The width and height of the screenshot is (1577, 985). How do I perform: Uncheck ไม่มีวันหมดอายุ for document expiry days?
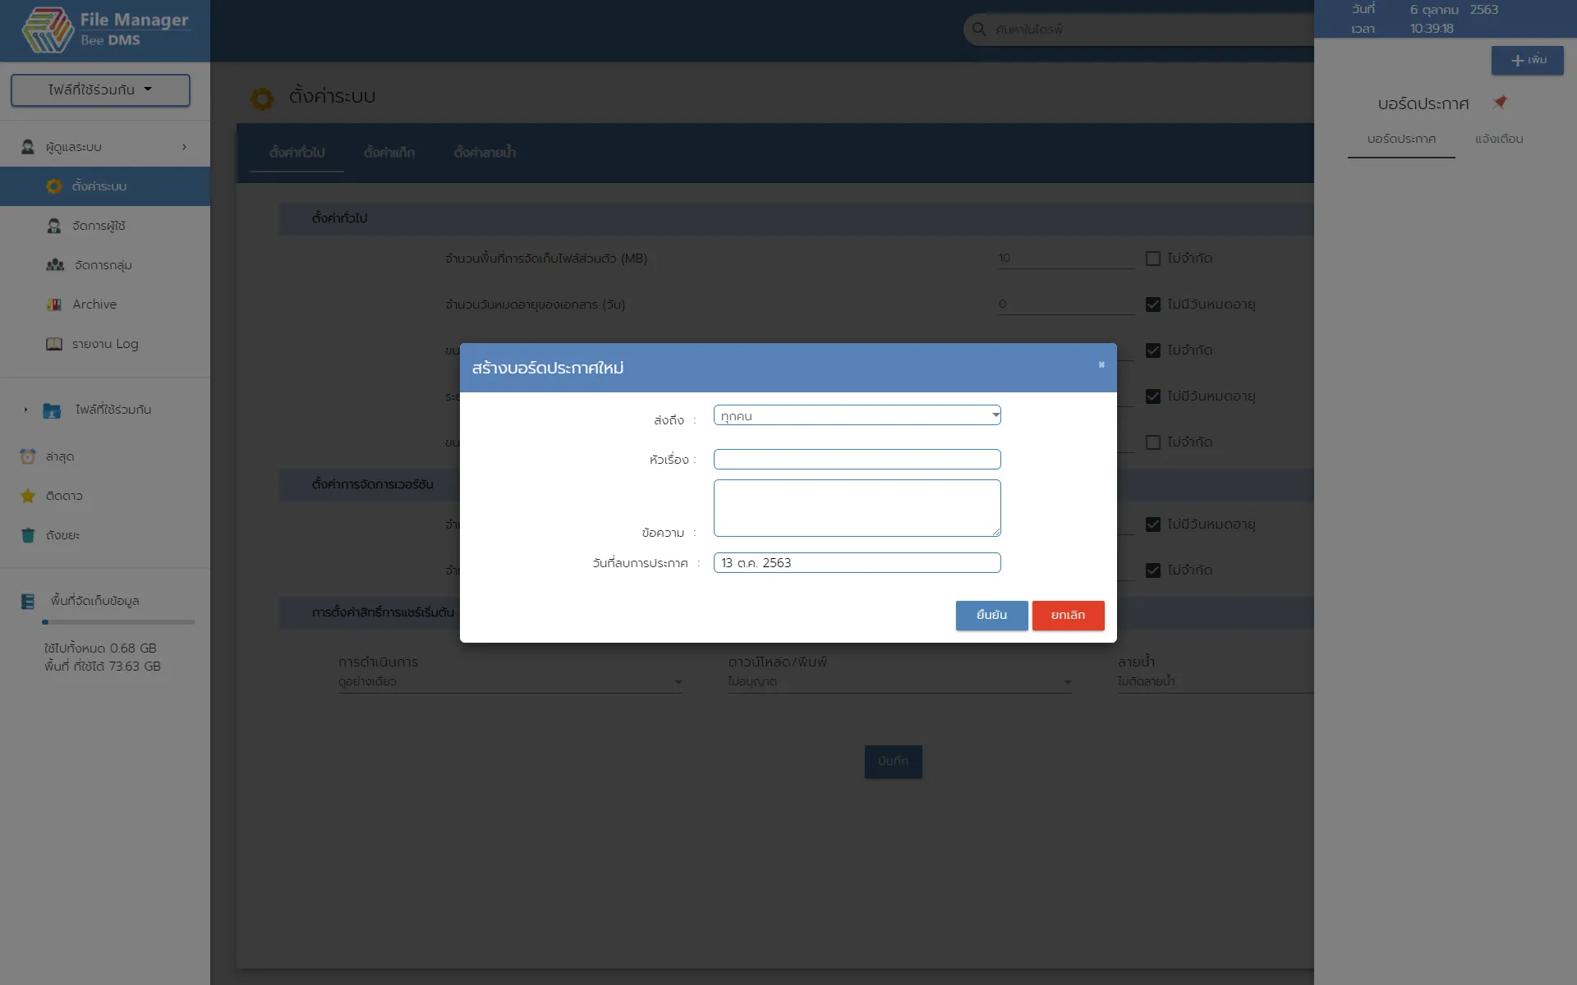1153,305
